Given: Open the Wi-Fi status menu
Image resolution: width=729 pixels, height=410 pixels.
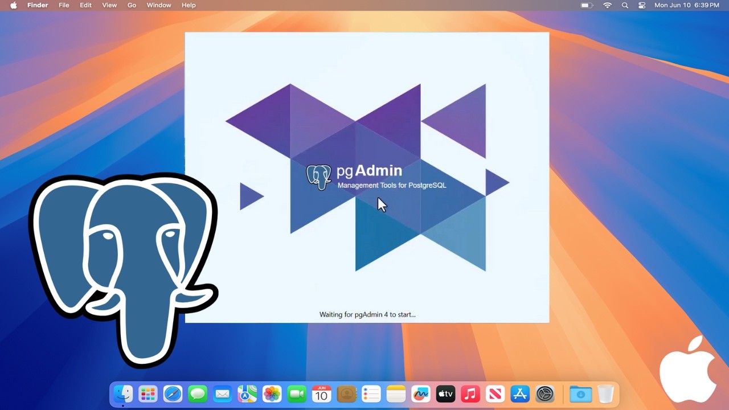Looking at the screenshot, I should pos(608,5).
